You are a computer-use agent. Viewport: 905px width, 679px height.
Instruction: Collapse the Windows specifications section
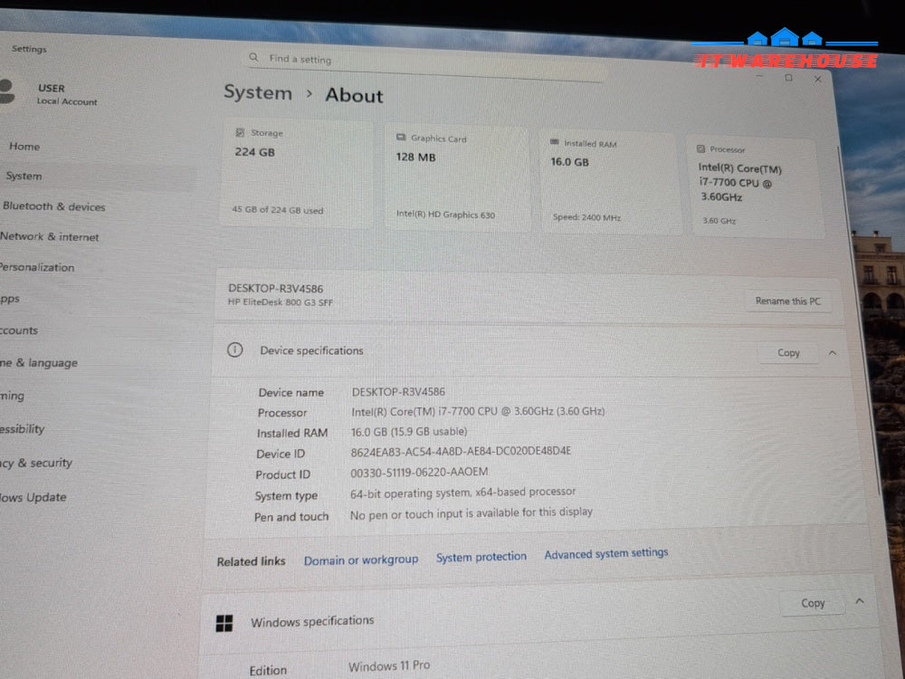coord(860,601)
